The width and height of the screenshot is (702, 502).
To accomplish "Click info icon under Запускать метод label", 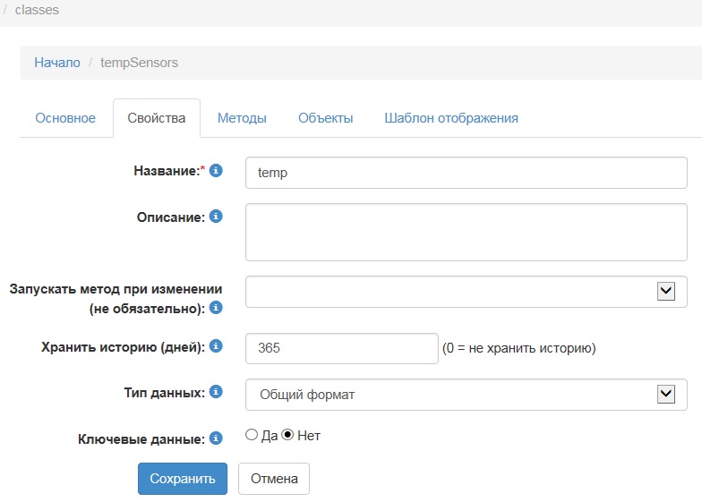I will pos(216,308).
